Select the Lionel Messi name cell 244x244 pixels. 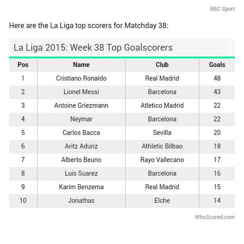[81, 92]
